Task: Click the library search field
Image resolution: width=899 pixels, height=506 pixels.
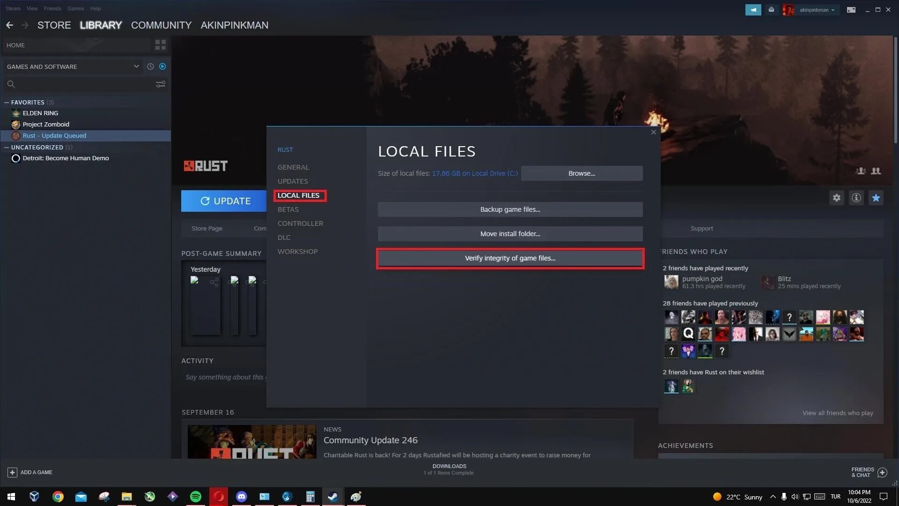Action: point(80,84)
